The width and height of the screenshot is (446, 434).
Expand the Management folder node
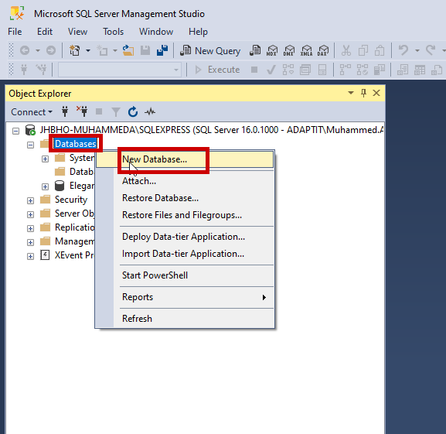30,242
